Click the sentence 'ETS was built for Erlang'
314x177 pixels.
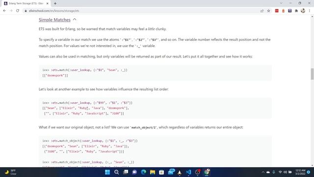pos(103,29)
